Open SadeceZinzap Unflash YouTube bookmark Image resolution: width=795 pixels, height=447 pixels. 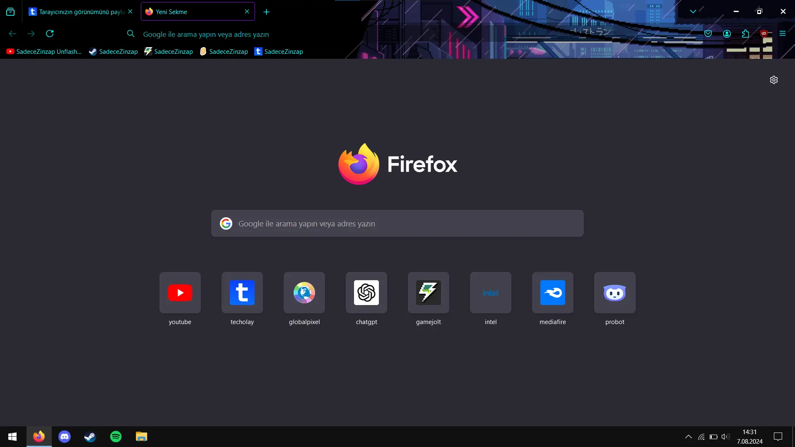[x=44, y=51]
